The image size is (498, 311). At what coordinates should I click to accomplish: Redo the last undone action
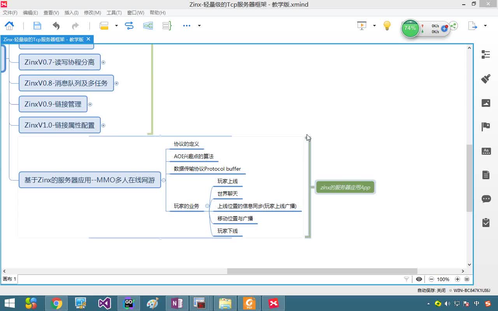point(75,26)
